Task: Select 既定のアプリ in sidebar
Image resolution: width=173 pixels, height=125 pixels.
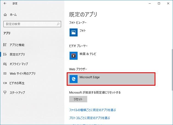Action: (17, 54)
